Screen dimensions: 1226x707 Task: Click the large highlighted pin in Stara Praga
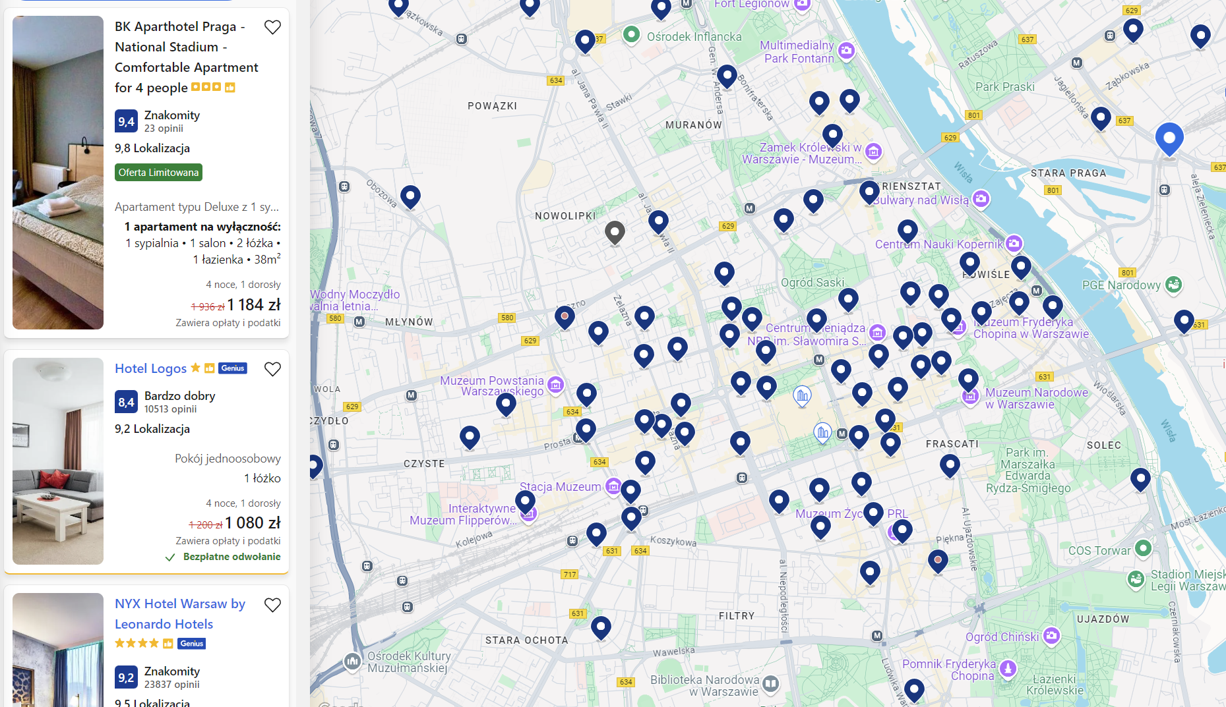(1169, 138)
